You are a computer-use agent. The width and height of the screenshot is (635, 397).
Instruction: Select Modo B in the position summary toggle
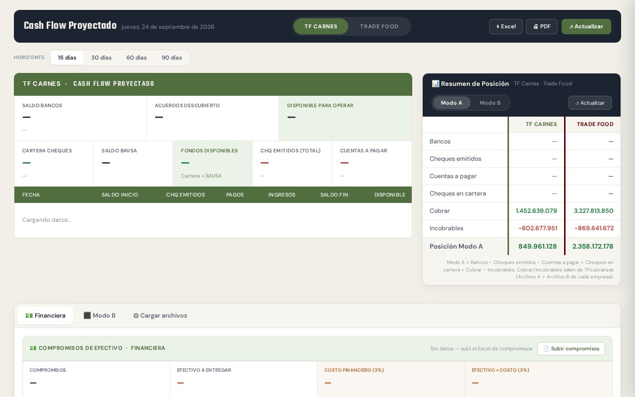pos(490,103)
